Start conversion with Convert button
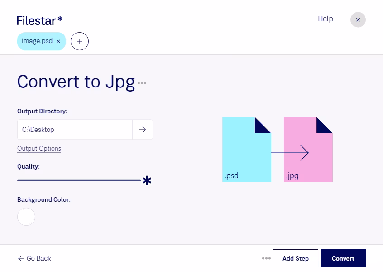Image resolution: width=383 pixels, height=272 pixels. (x=343, y=258)
